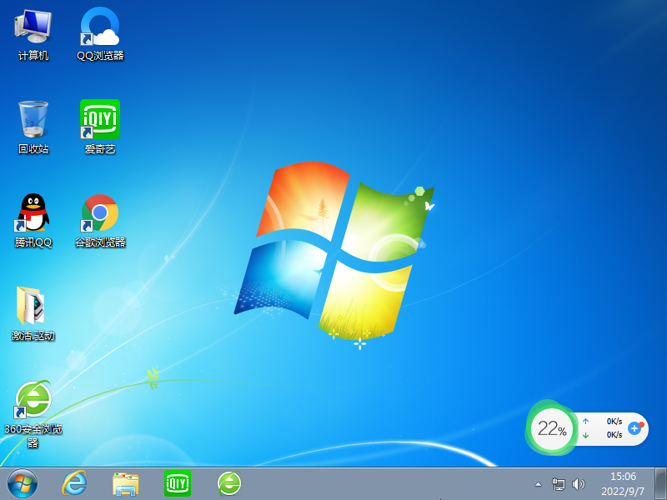The width and height of the screenshot is (667, 500).
Task: Click the 360 browser icon on taskbar
Action: pos(229,483)
